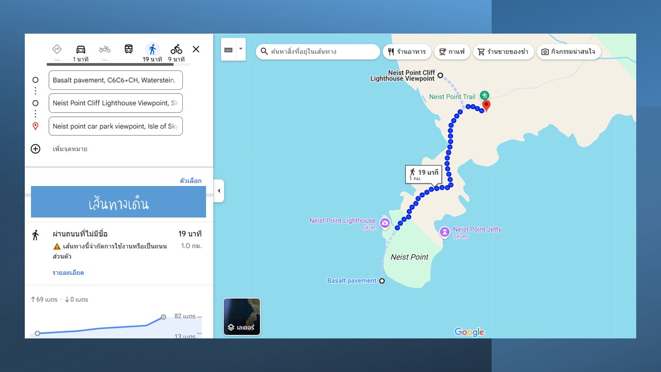
Task: Click the add destination plus icon
Action: [36, 149]
